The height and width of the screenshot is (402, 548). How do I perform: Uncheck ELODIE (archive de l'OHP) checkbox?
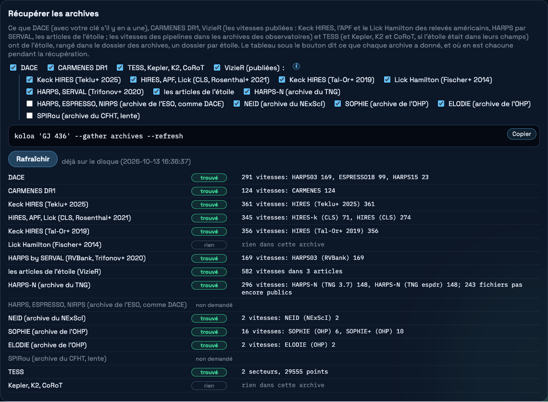coord(441,103)
